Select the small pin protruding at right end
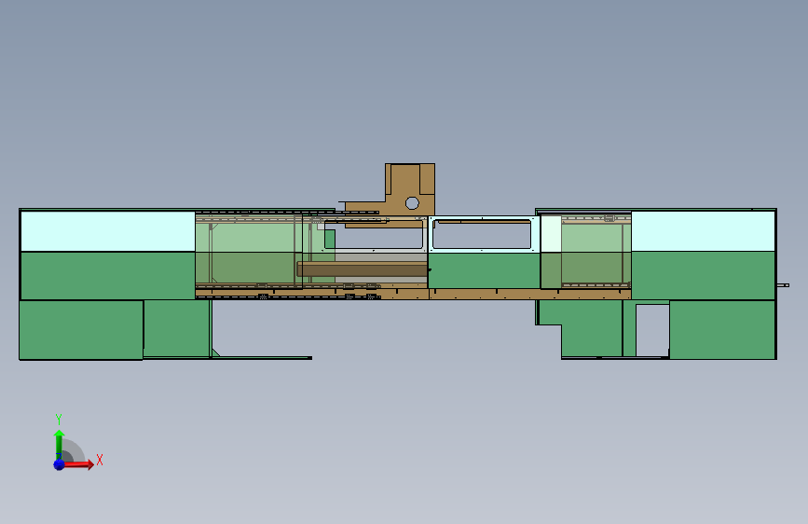Image resolution: width=808 pixels, height=524 pixels. (x=783, y=285)
